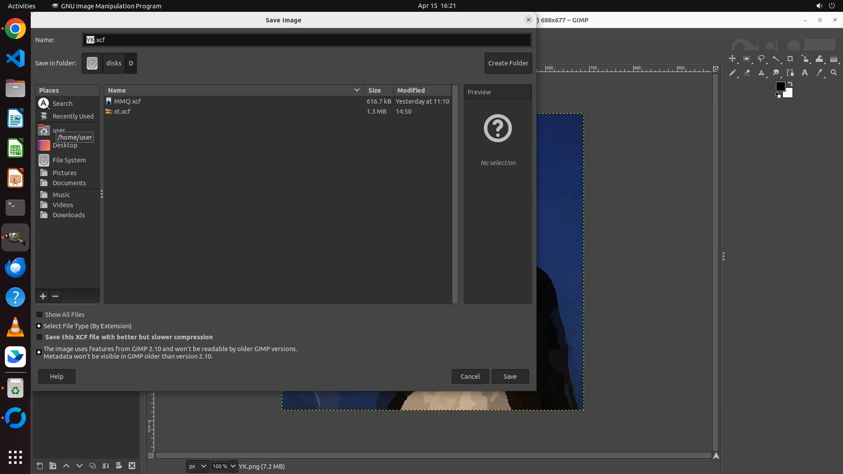This screenshot has width=843, height=474.
Task: Open the 100% zoom dropdown
Action: pyautogui.click(x=233, y=466)
